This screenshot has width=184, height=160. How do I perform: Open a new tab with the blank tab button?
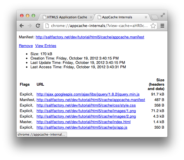[155, 17]
